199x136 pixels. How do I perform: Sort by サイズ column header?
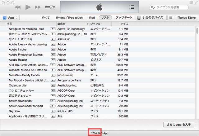pyautogui.click(x=120, y=24)
